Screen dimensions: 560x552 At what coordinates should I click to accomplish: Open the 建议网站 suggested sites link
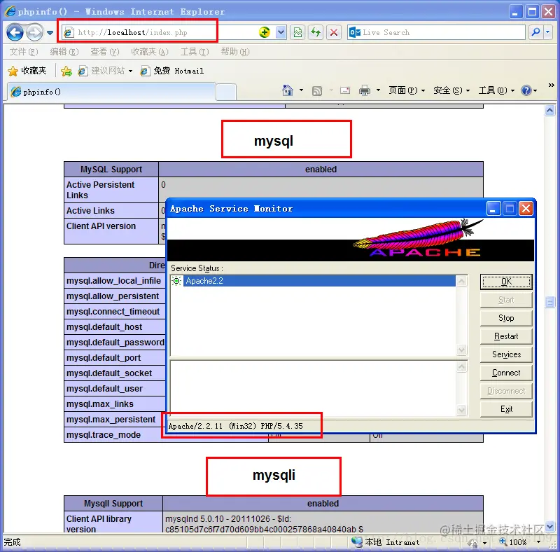pyautogui.click(x=106, y=71)
